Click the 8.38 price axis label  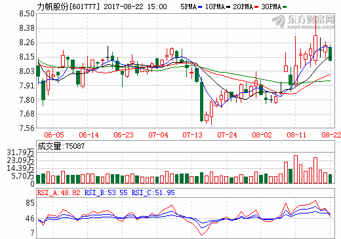click(x=27, y=28)
